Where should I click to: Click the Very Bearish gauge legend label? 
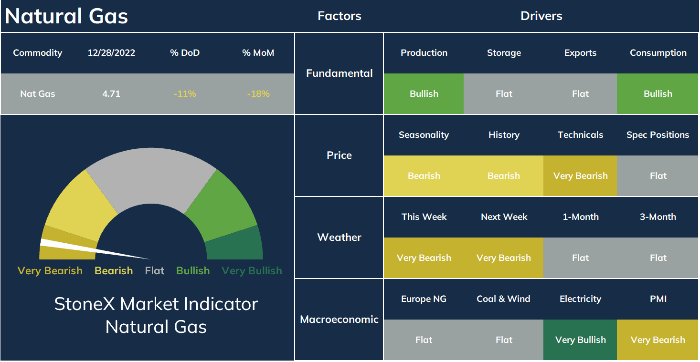(50, 271)
